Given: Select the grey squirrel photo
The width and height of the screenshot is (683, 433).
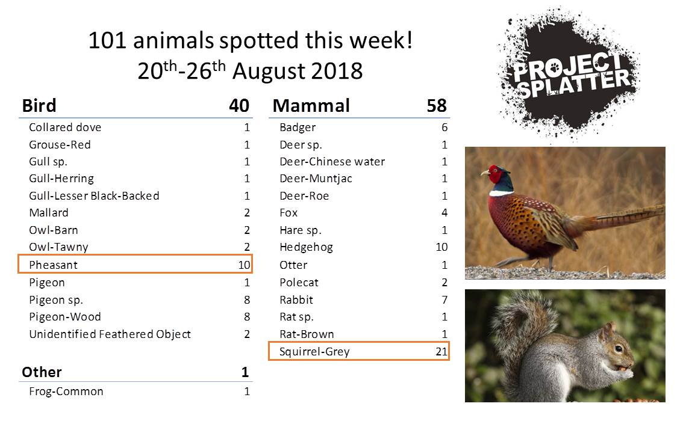Looking at the screenshot, I should 565,345.
